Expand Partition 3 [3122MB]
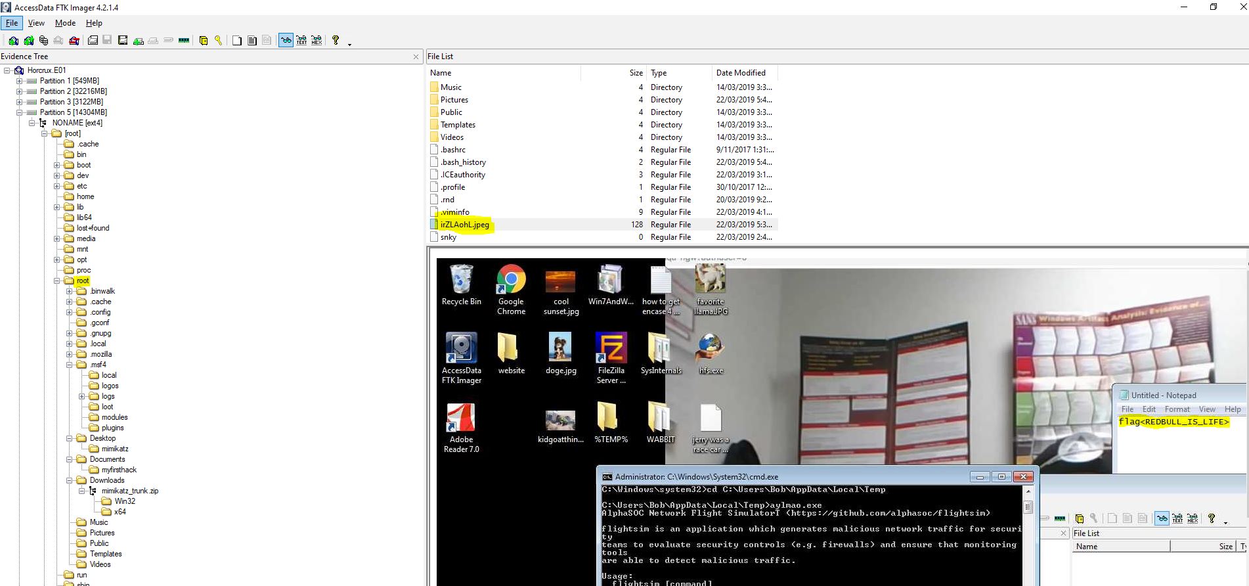Image resolution: width=1249 pixels, height=586 pixels. pos(20,102)
